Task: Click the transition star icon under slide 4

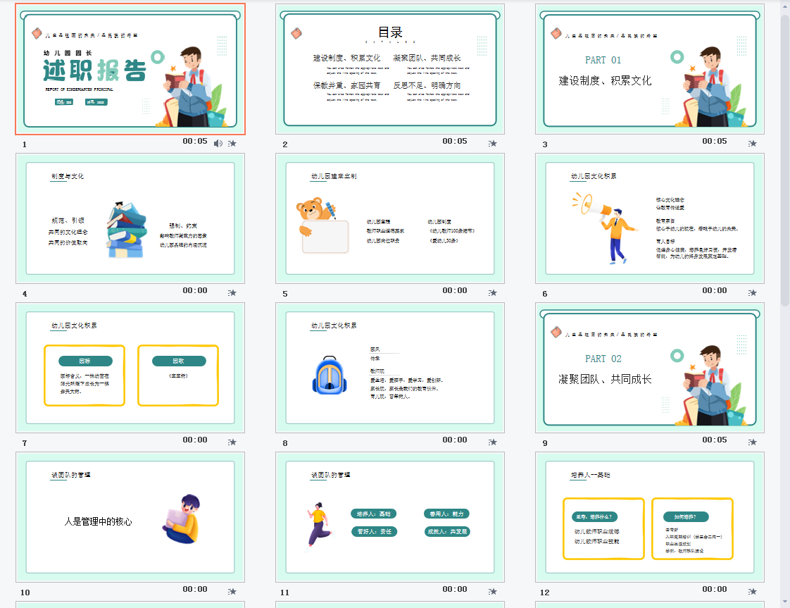Action: coord(232,293)
